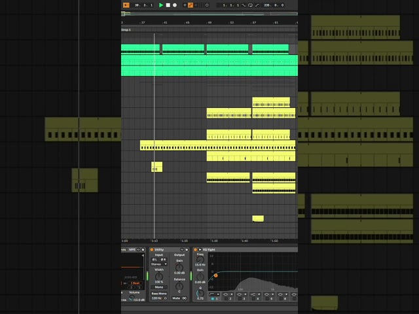Image resolution: width=419 pixels, height=314 pixels.
Task: Click the EQ Eight Freq knob
Action: click(x=200, y=260)
